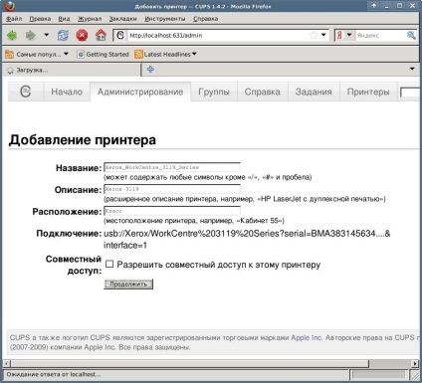Screen dimensions: 422x383
Task: Click the Расположение input field
Action: coord(172,211)
